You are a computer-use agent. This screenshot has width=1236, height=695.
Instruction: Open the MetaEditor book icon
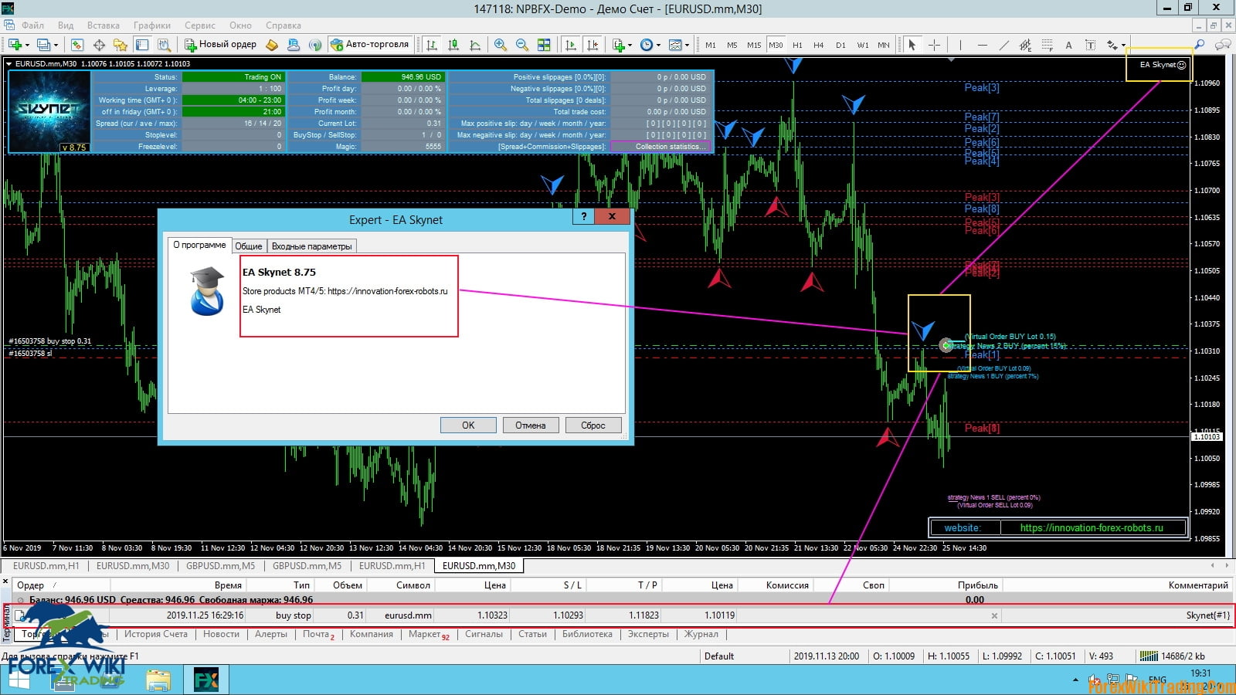pos(272,45)
